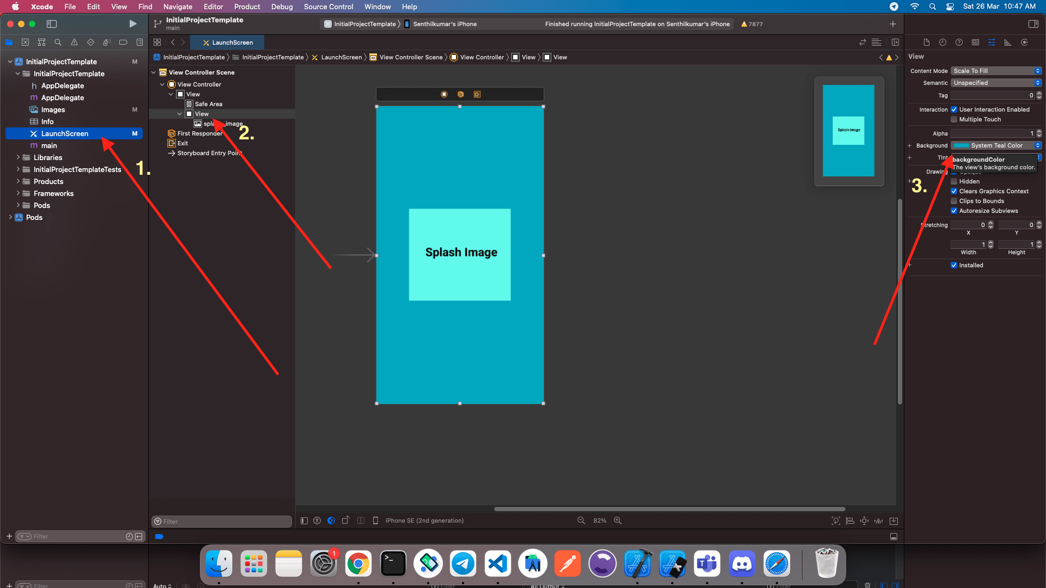
Task: Click the Storyboard Entry Point element
Action: (x=210, y=152)
